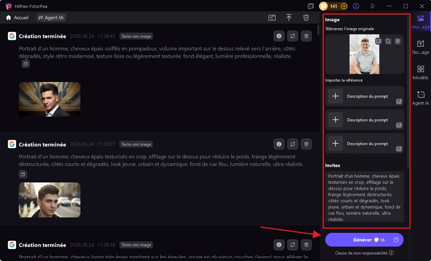Viewport: 431px width, 261px height.
Task: Click gallery icon in second reference slot
Action: coord(399,125)
